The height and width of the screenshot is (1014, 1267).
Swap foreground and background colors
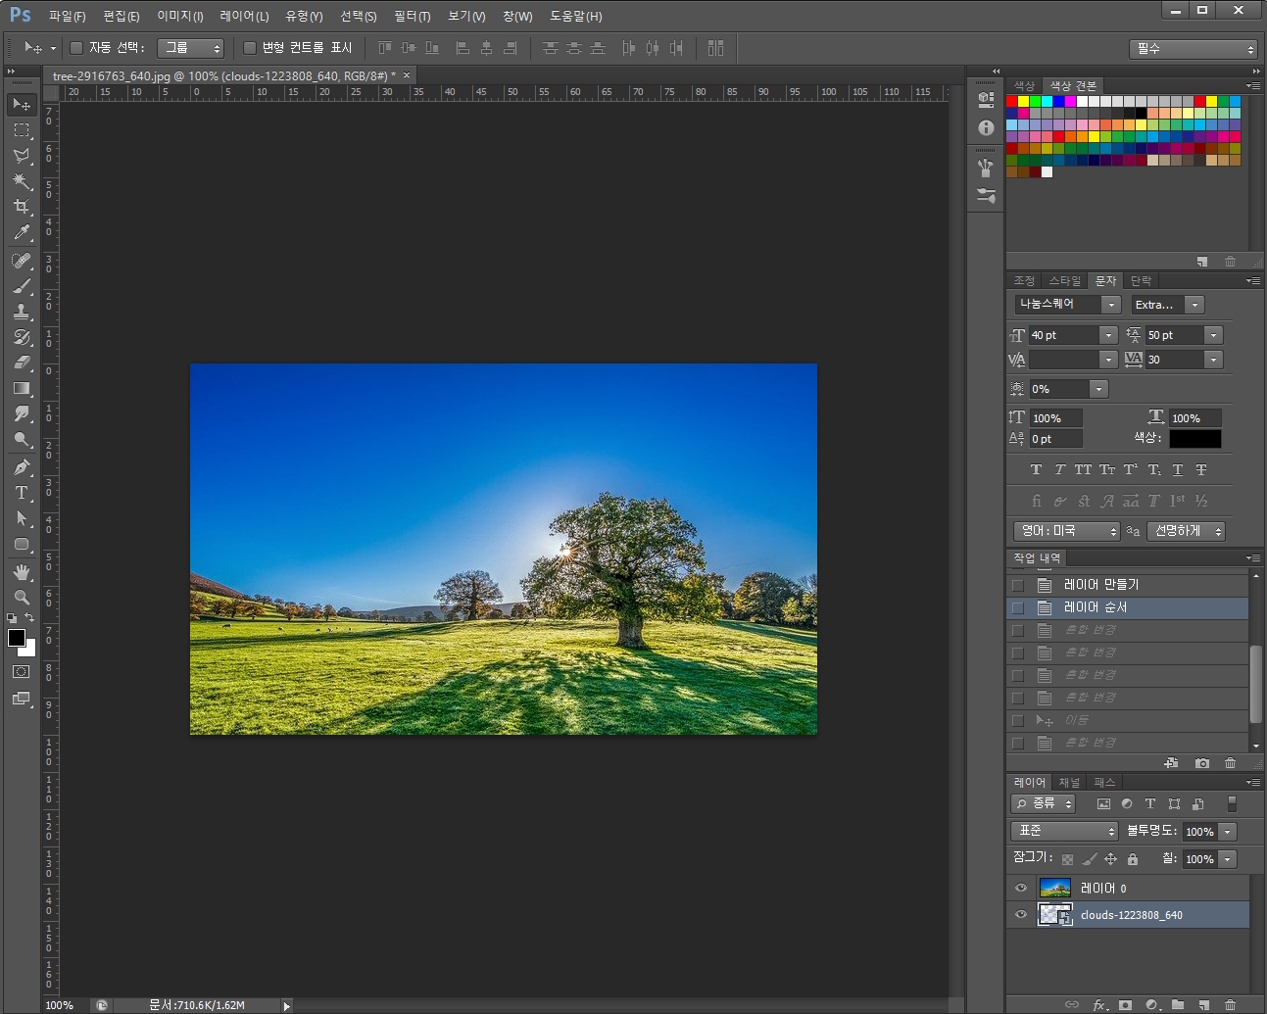coord(29,617)
